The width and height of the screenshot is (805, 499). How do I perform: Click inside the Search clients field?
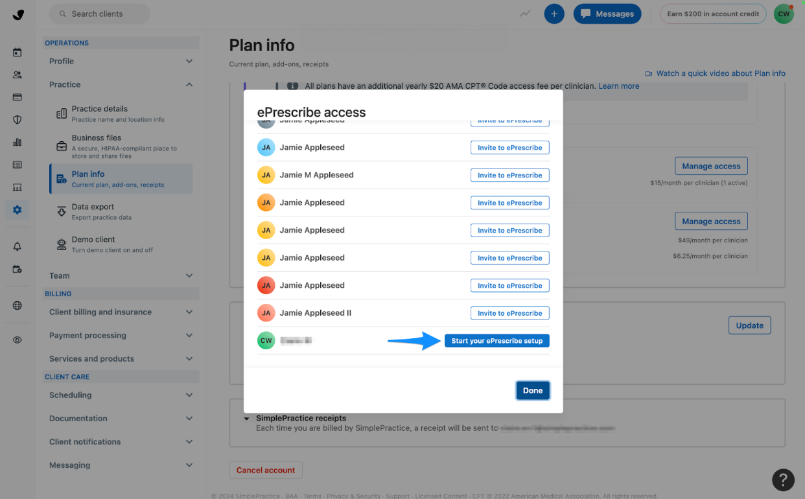pos(99,13)
